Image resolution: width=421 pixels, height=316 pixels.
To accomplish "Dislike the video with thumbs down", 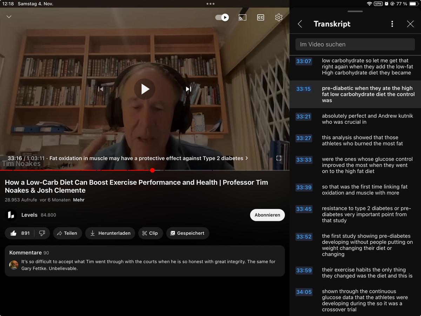I will (x=42, y=233).
